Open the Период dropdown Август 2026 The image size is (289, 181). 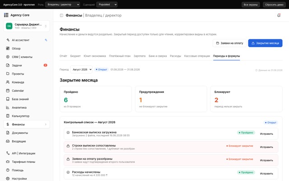[x=81, y=69]
